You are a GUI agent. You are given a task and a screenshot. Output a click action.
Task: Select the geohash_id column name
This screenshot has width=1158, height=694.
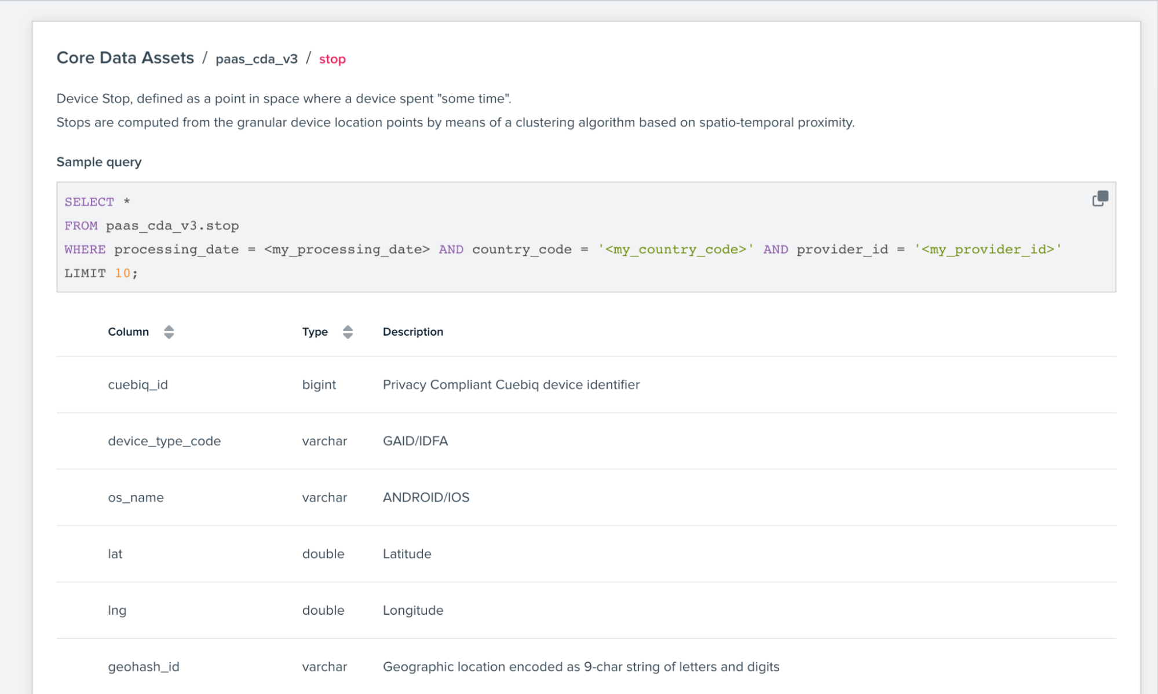coord(144,667)
